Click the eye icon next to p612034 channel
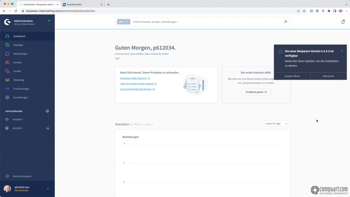Screen dimensions: 350x197 pyautogui.click(x=48, y=128)
